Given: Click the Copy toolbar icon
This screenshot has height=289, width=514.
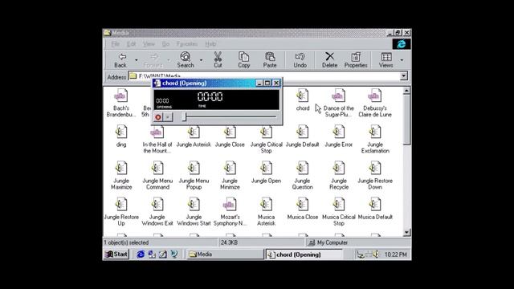Looking at the screenshot, I should [x=243, y=57].
